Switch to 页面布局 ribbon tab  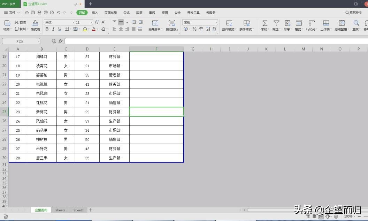tap(110, 13)
